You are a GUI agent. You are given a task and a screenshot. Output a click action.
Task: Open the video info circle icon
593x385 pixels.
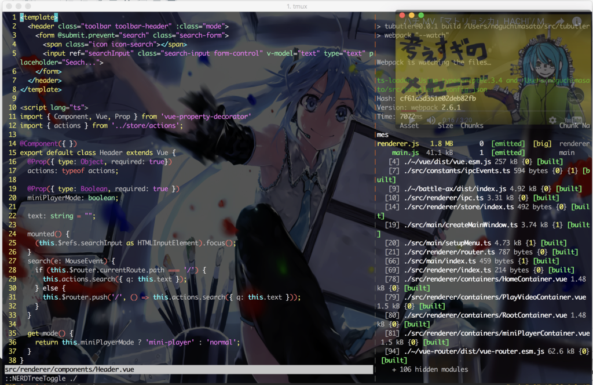577,21
